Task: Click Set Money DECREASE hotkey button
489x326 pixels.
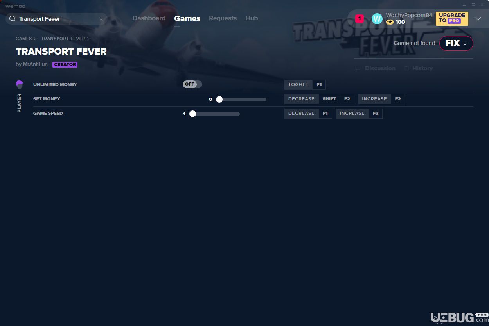Action: coord(301,99)
